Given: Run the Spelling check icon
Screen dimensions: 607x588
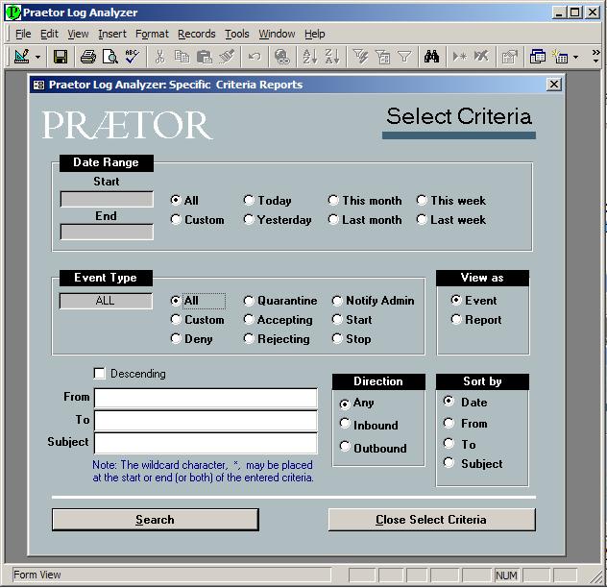Looking at the screenshot, I should point(132,57).
